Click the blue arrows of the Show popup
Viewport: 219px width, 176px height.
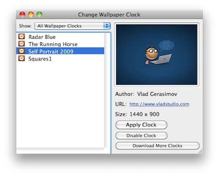point(107,26)
